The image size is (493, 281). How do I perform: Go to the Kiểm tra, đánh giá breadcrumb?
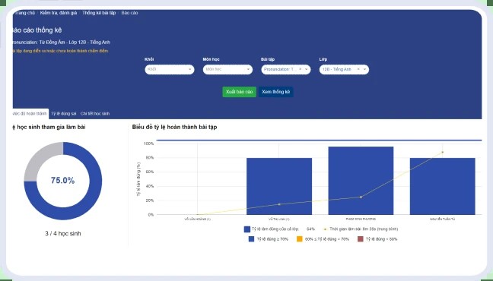tap(59, 13)
